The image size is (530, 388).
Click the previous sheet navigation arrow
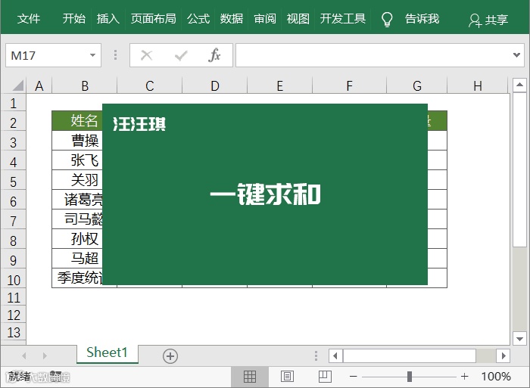24,355
